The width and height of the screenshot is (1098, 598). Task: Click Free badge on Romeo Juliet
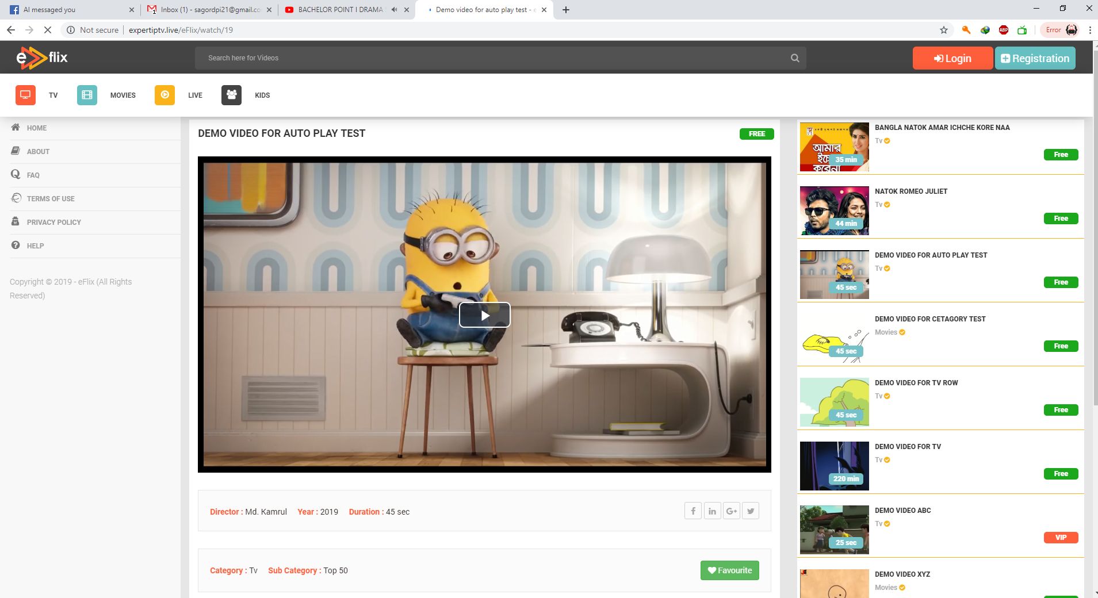(1061, 218)
